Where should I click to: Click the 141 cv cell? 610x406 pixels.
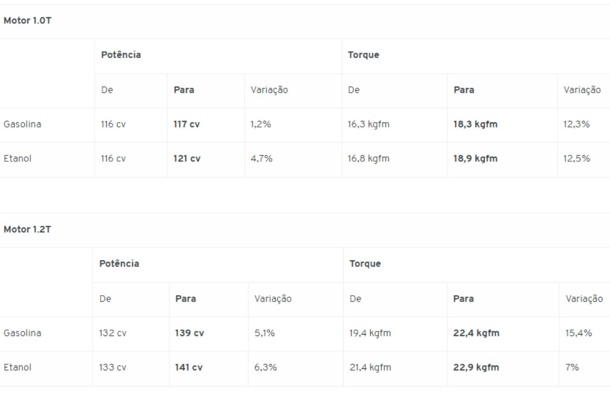(189, 367)
